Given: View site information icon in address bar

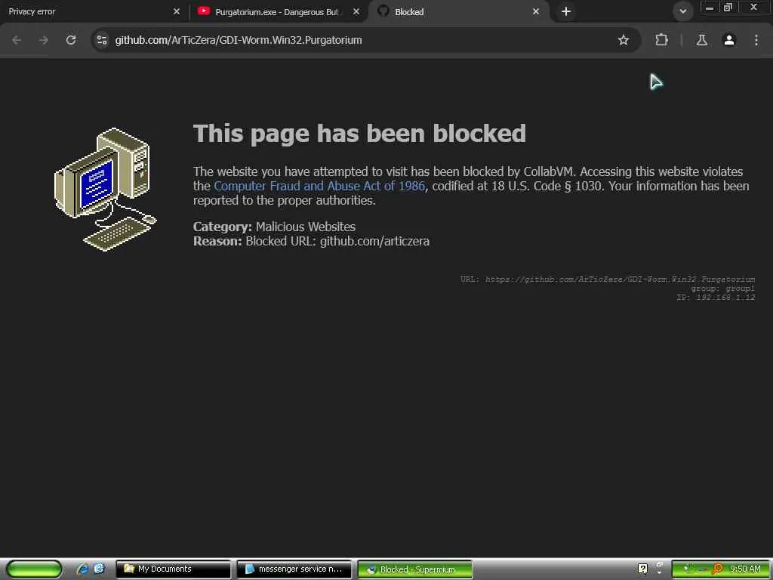Looking at the screenshot, I should (102, 40).
